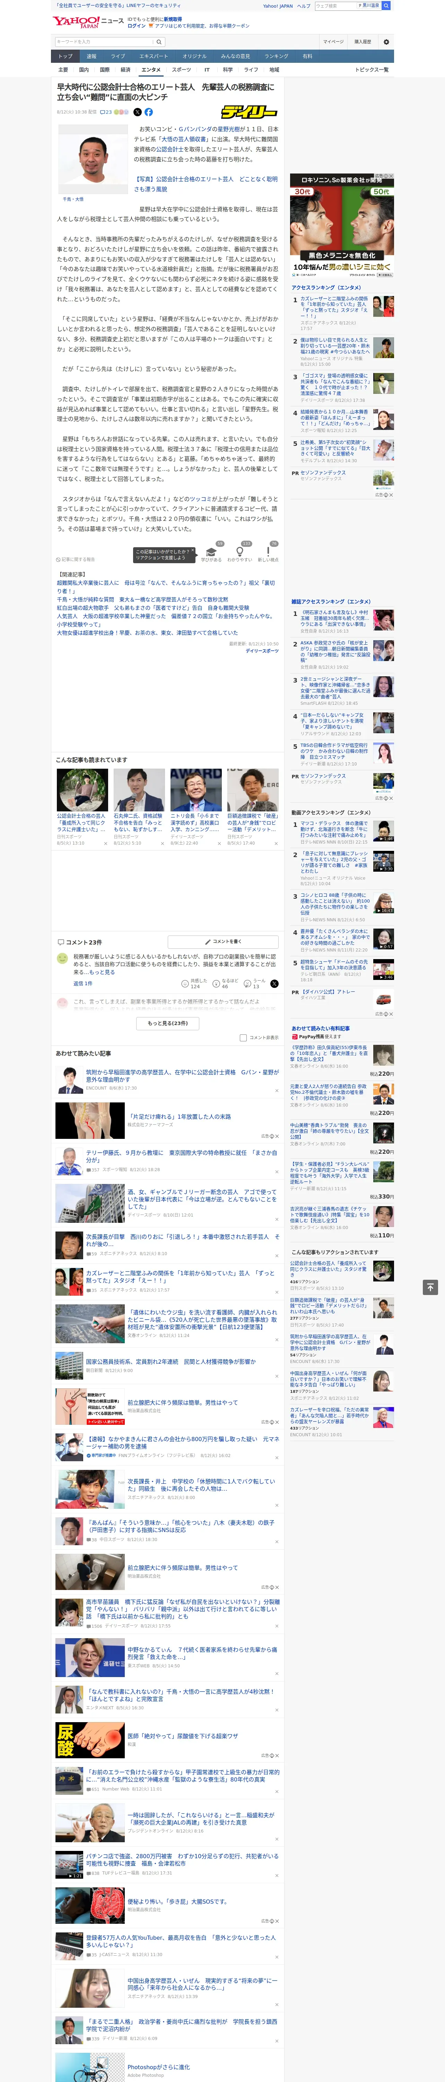This screenshot has height=2082, width=445.
Task: Click the first commenter's green avatar
Action: point(62,958)
